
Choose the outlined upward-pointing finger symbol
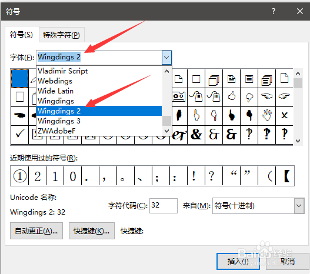click(x=196, y=115)
